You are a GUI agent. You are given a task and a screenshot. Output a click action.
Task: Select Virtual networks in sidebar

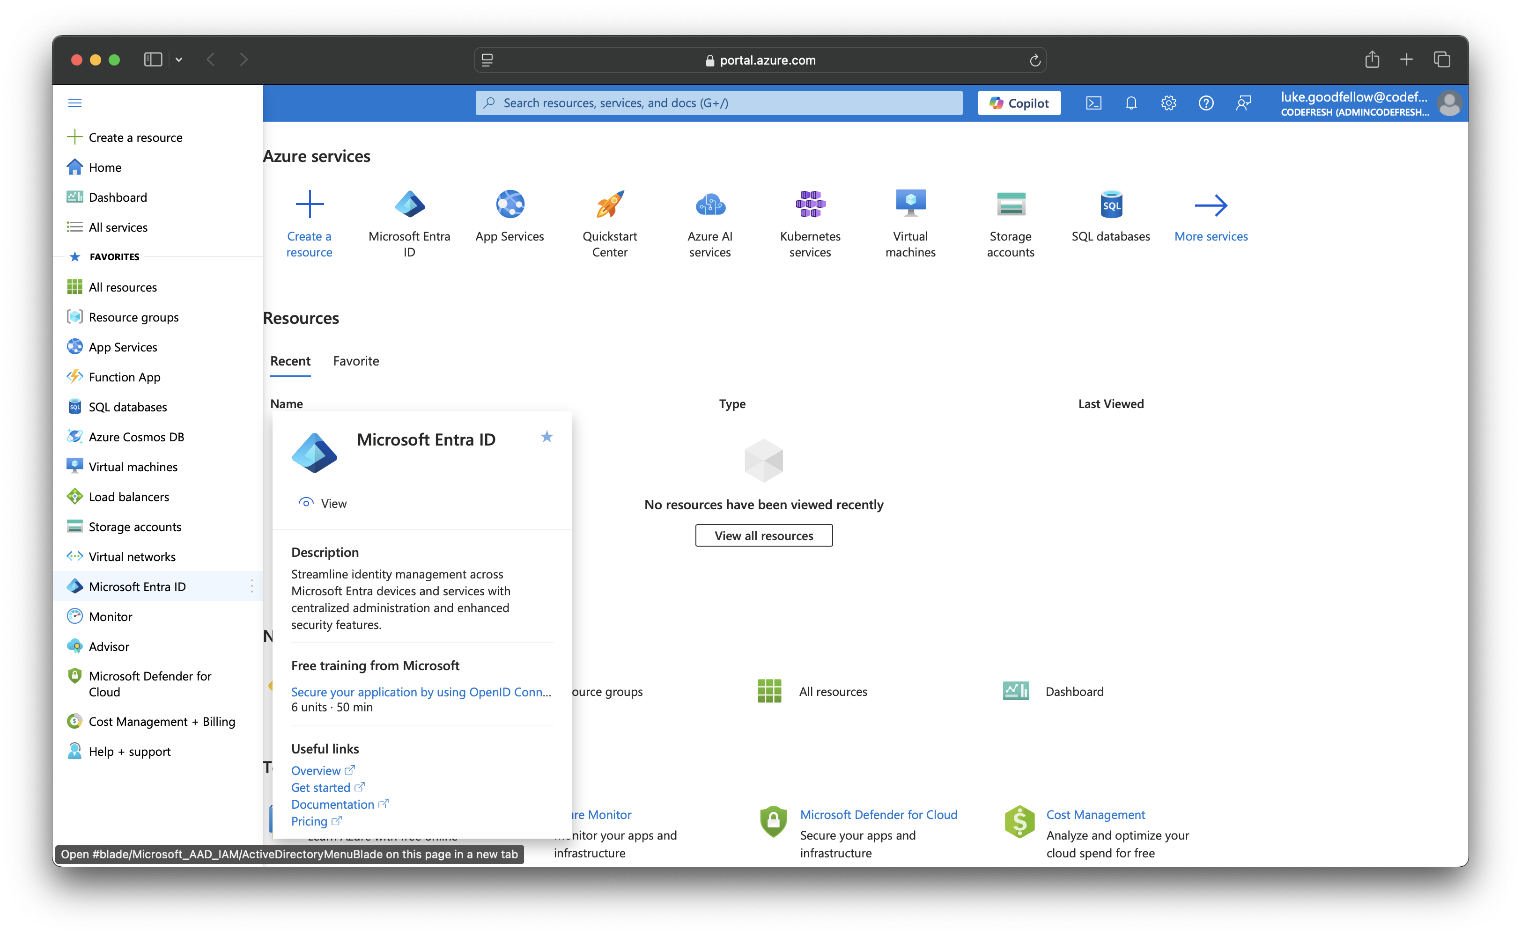(x=132, y=556)
